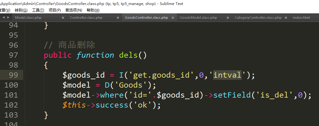Image resolution: width=319 pixels, height=126 pixels.
Task: Open the 帮助(H) menu
Action: (93, 10)
